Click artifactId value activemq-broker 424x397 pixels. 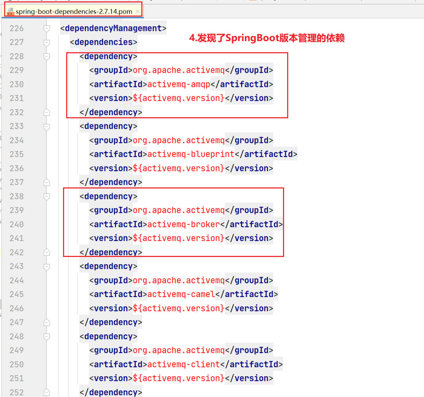pyautogui.click(x=184, y=225)
